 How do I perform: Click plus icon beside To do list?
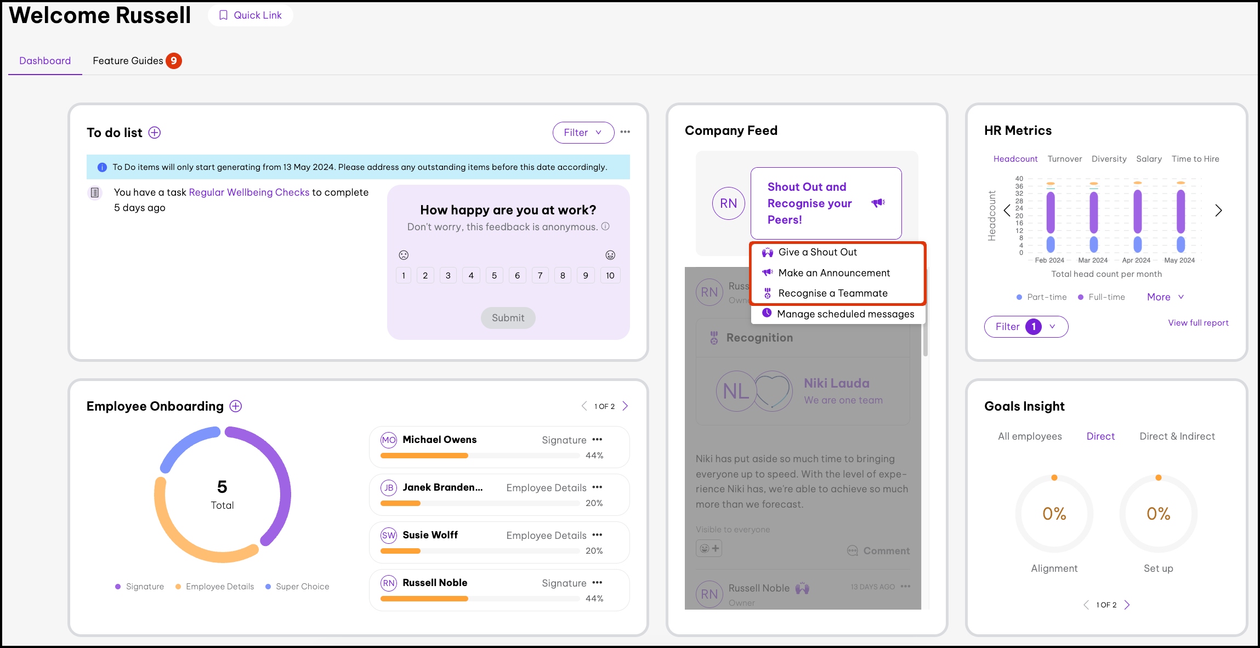click(x=155, y=133)
